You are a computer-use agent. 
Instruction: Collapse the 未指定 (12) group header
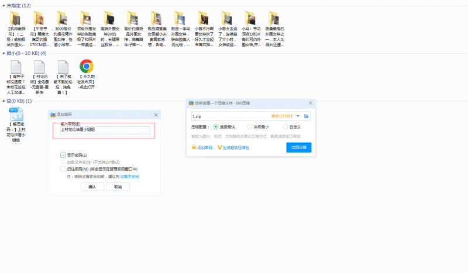pyautogui.click(x=3, y=5)
